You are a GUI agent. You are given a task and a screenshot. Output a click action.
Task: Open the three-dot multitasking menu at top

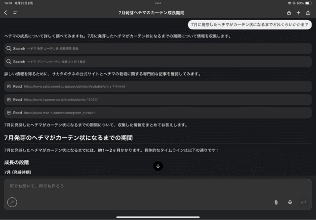158,3
